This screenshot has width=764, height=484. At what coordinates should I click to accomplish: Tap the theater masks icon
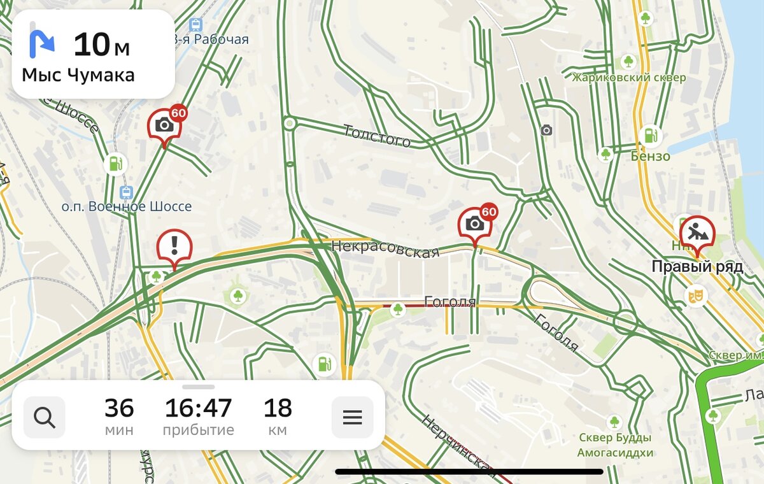695,295
